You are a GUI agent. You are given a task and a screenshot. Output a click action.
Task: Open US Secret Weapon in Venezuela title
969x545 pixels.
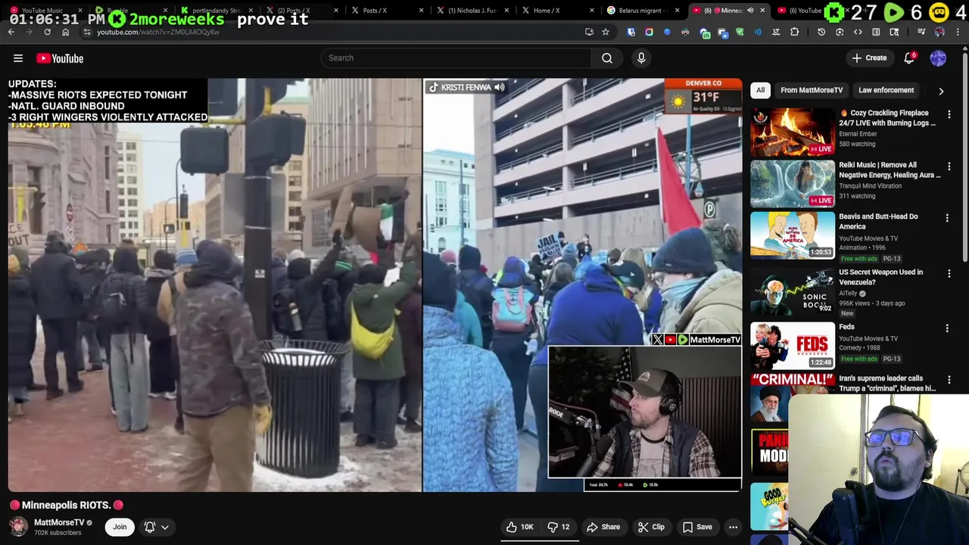(x=880, y=277)
